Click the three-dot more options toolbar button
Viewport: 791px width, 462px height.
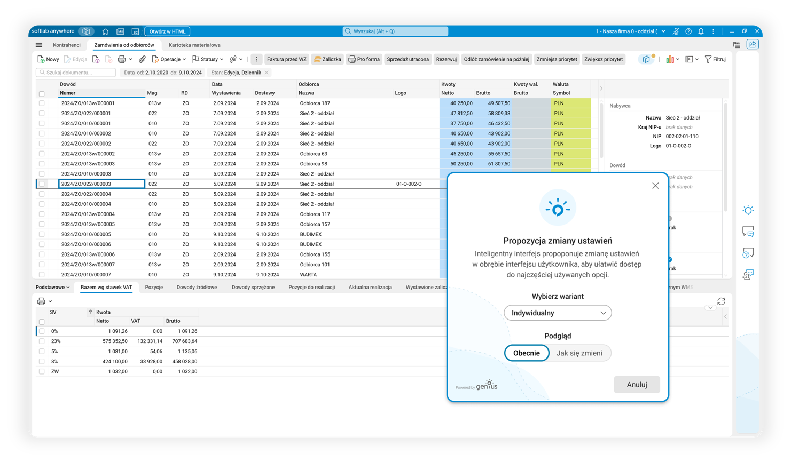tap(256, 59)
